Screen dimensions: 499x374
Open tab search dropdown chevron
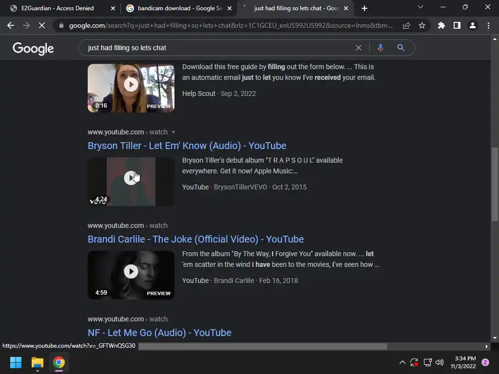[x=421, y=7]
